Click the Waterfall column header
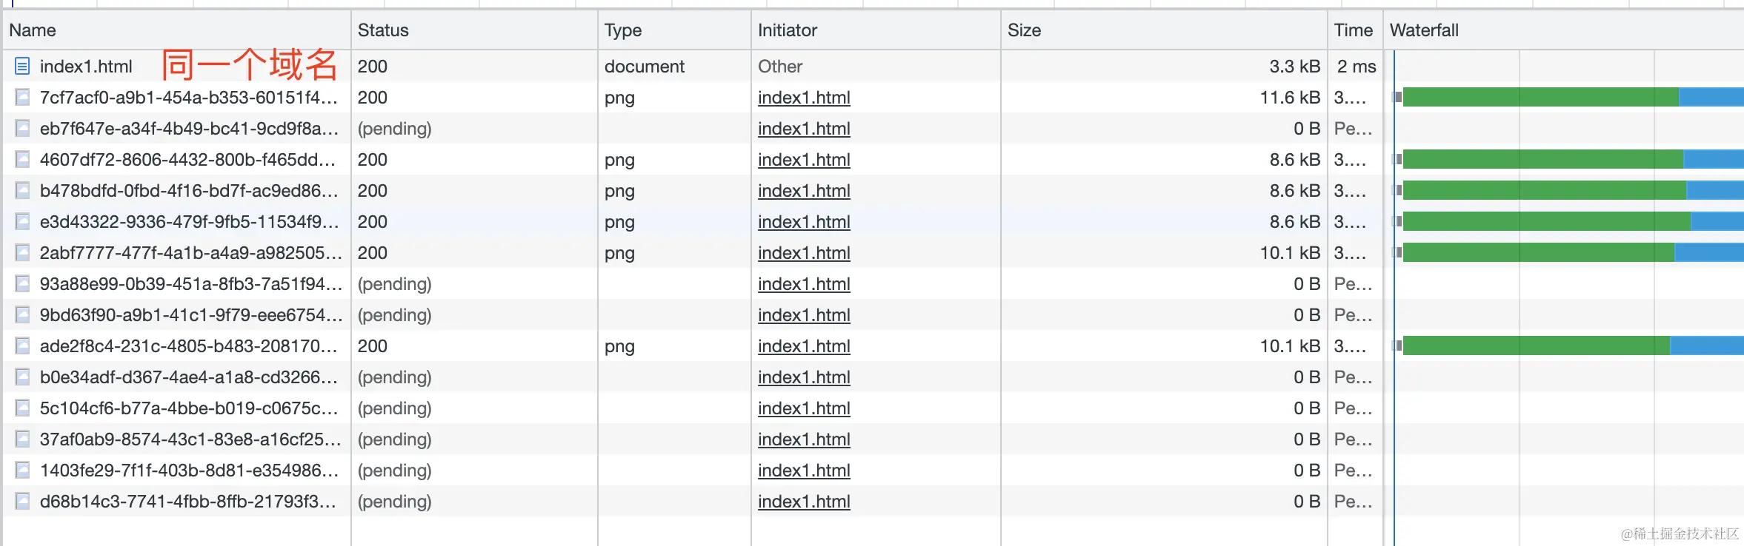Screen dimensions: 1744x546 (x=1424, y=30)
